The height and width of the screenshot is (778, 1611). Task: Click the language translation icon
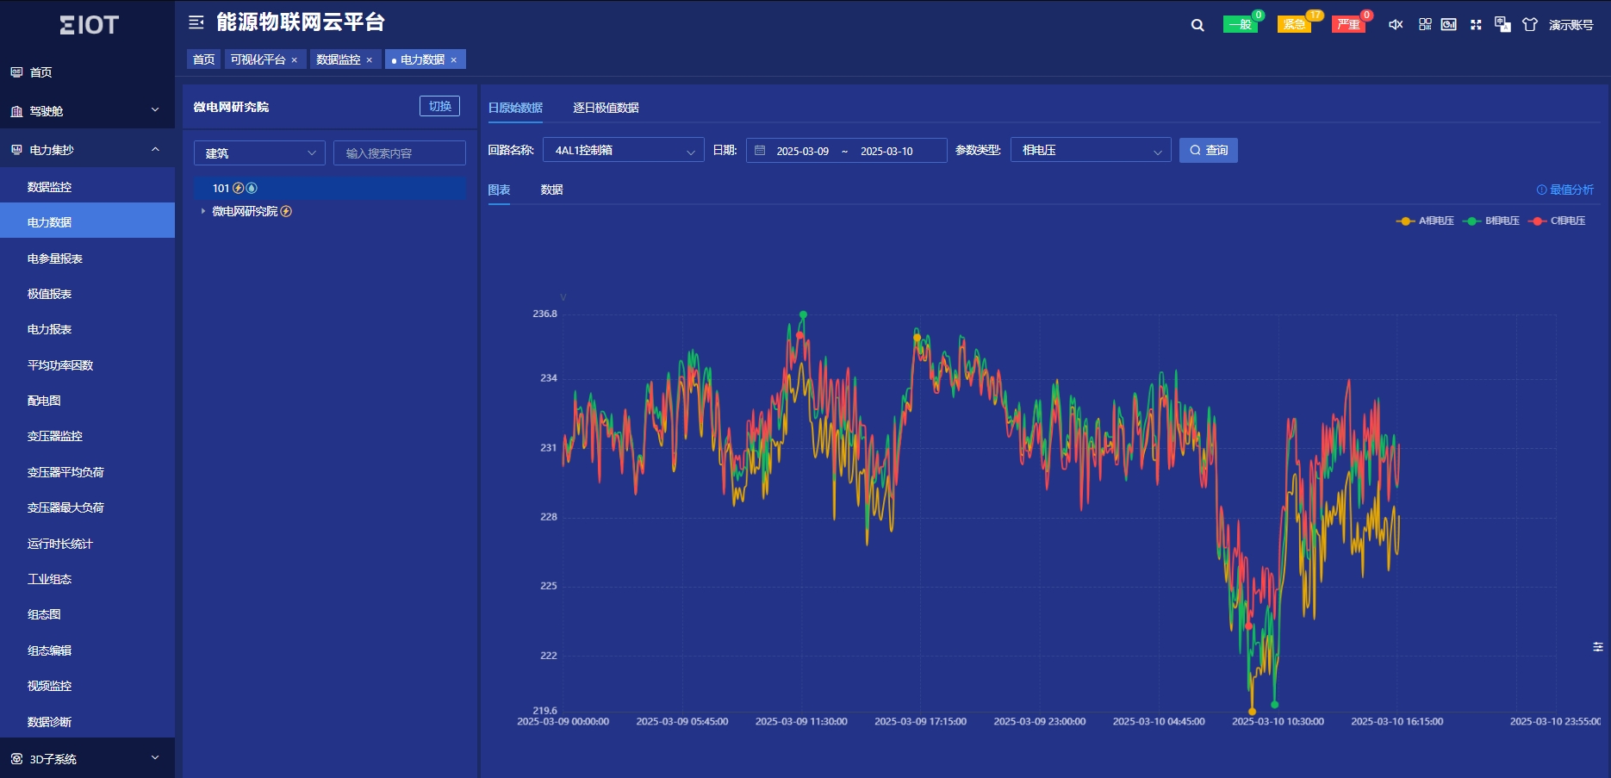(1502, 25)
